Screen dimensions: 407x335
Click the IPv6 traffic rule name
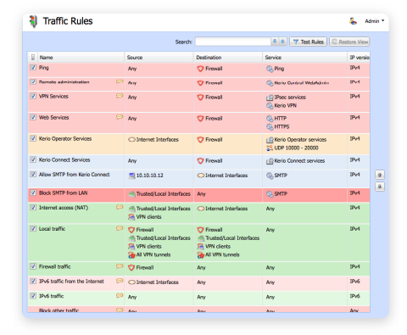(x=52, y=296)
